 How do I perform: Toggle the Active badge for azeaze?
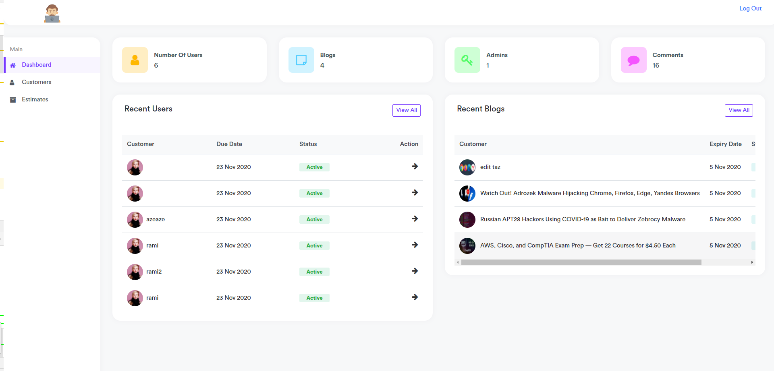[x=314, y=219]
